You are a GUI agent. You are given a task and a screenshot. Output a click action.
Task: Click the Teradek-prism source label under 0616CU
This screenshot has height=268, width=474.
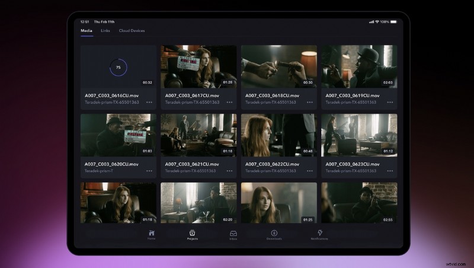pos(112,102)
